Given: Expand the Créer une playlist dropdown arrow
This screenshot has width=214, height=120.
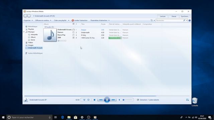Looking at the screenshot, I should (x=69, y=20).
